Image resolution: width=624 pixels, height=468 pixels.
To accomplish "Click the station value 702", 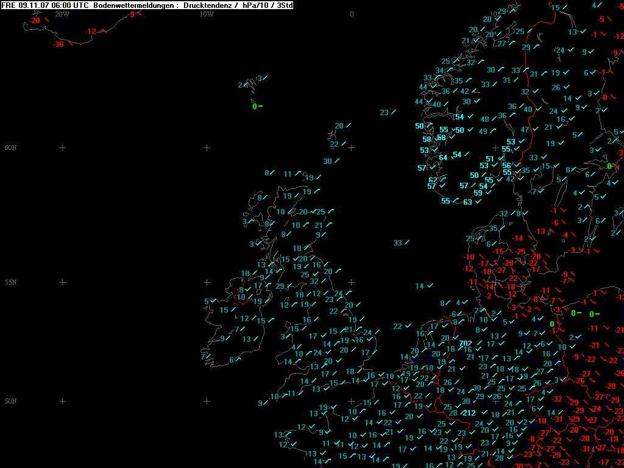I will [x=466, y=343].
